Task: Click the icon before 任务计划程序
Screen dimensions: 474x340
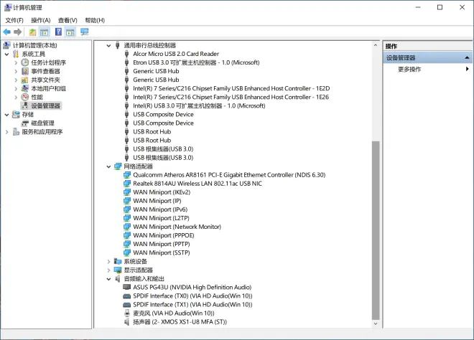Action: (25, 62)
